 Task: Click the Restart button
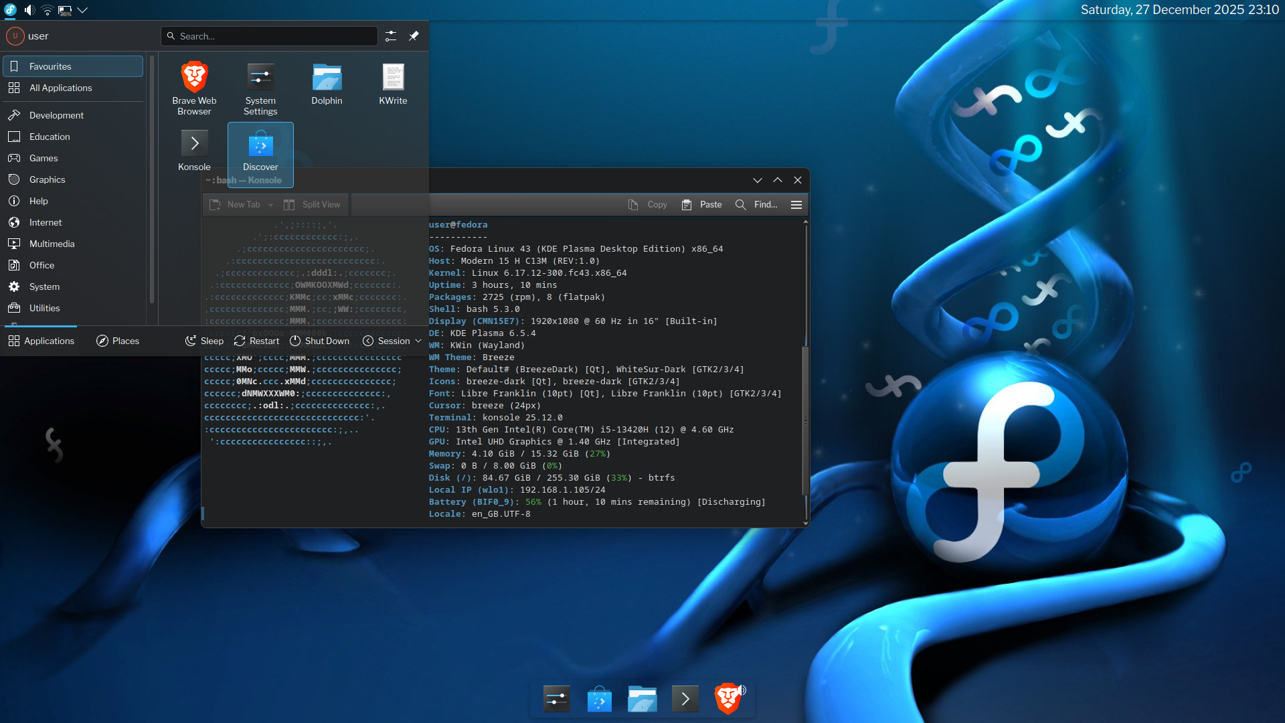(x=256, y=341)
